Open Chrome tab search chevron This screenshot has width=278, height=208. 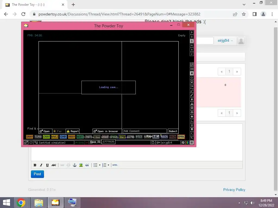[244, 5]
